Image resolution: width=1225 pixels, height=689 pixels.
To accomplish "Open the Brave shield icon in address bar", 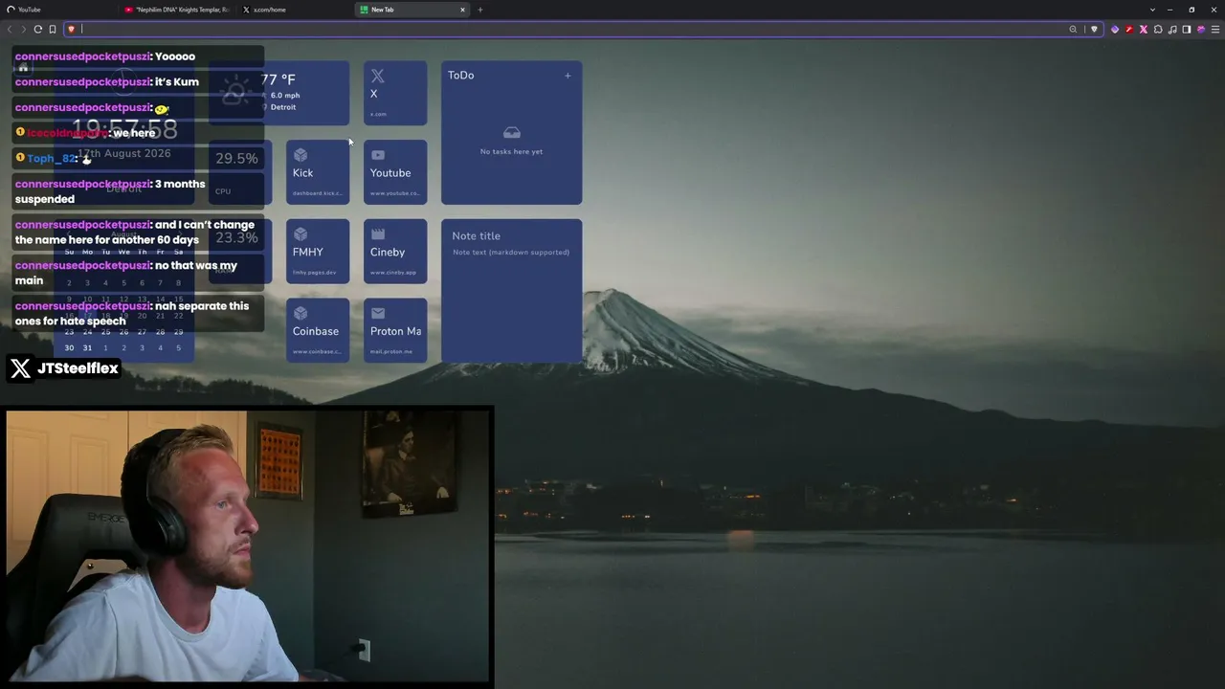I will pos(71,29).
